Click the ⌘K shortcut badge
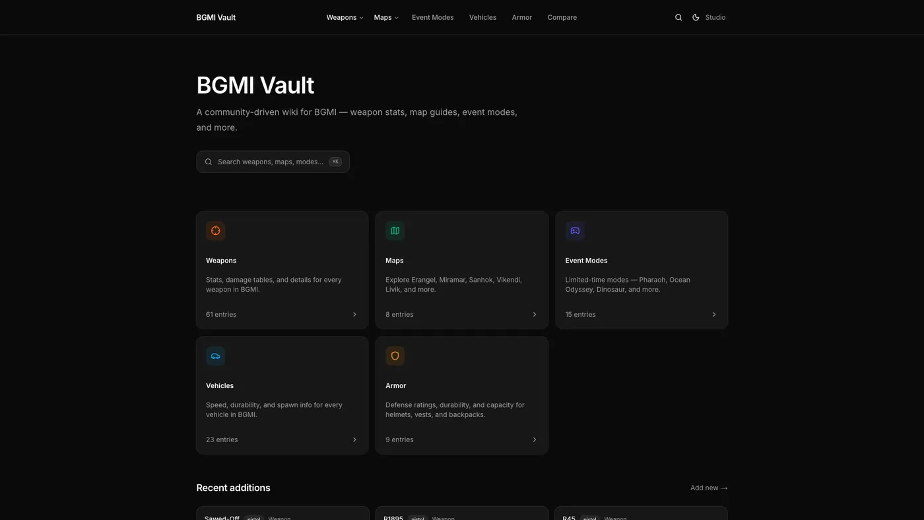 point(335,162)
